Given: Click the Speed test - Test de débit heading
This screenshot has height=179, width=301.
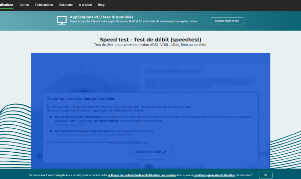Looking at the screenshot, I should [x=150, y=40].
